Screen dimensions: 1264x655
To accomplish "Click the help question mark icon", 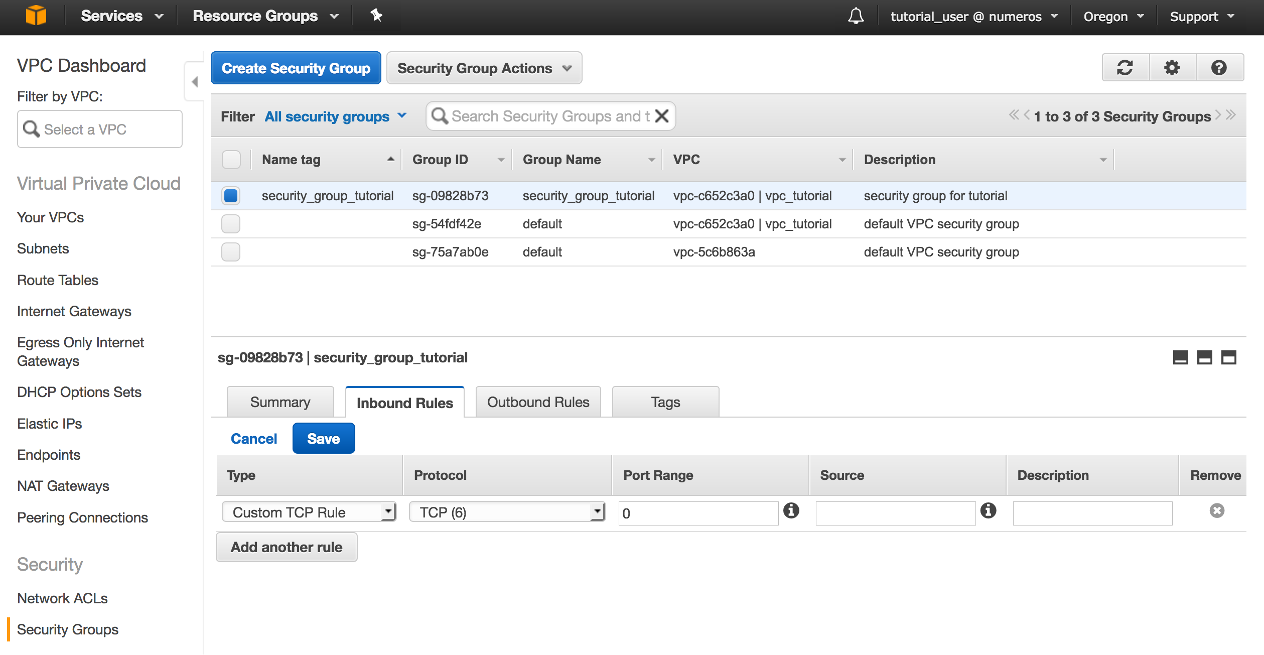I will pos(1219,68).
